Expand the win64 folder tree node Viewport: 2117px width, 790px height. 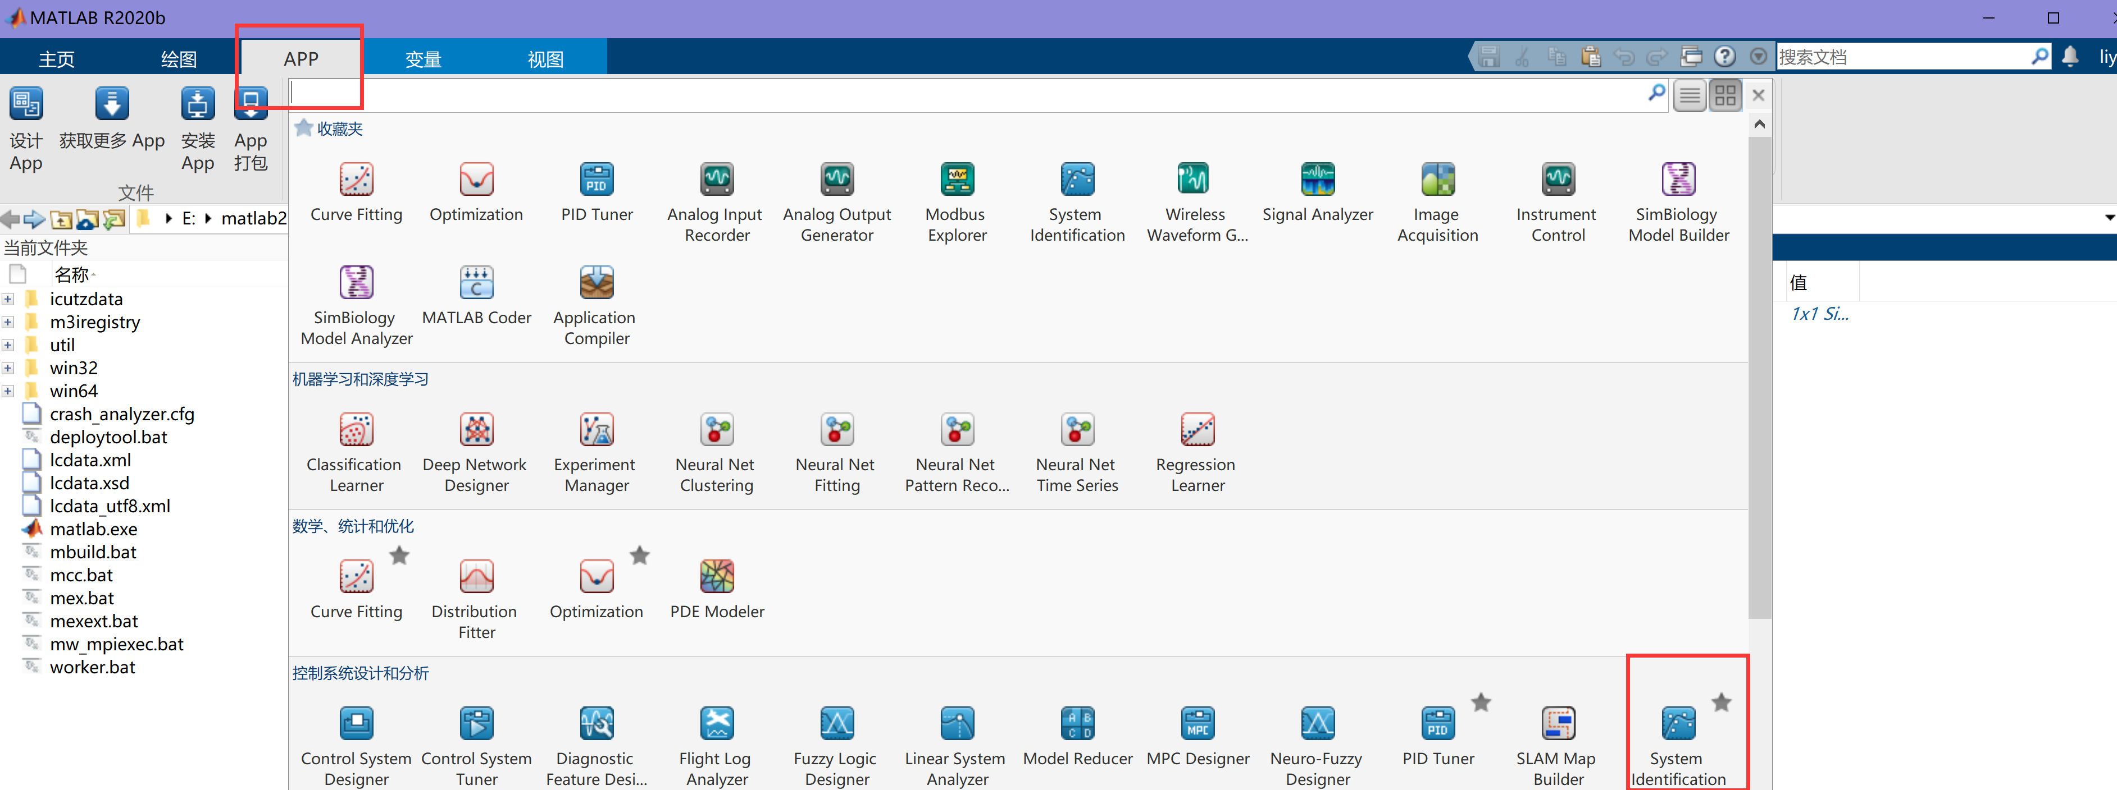pyautogui.click(x=8, y=392)
